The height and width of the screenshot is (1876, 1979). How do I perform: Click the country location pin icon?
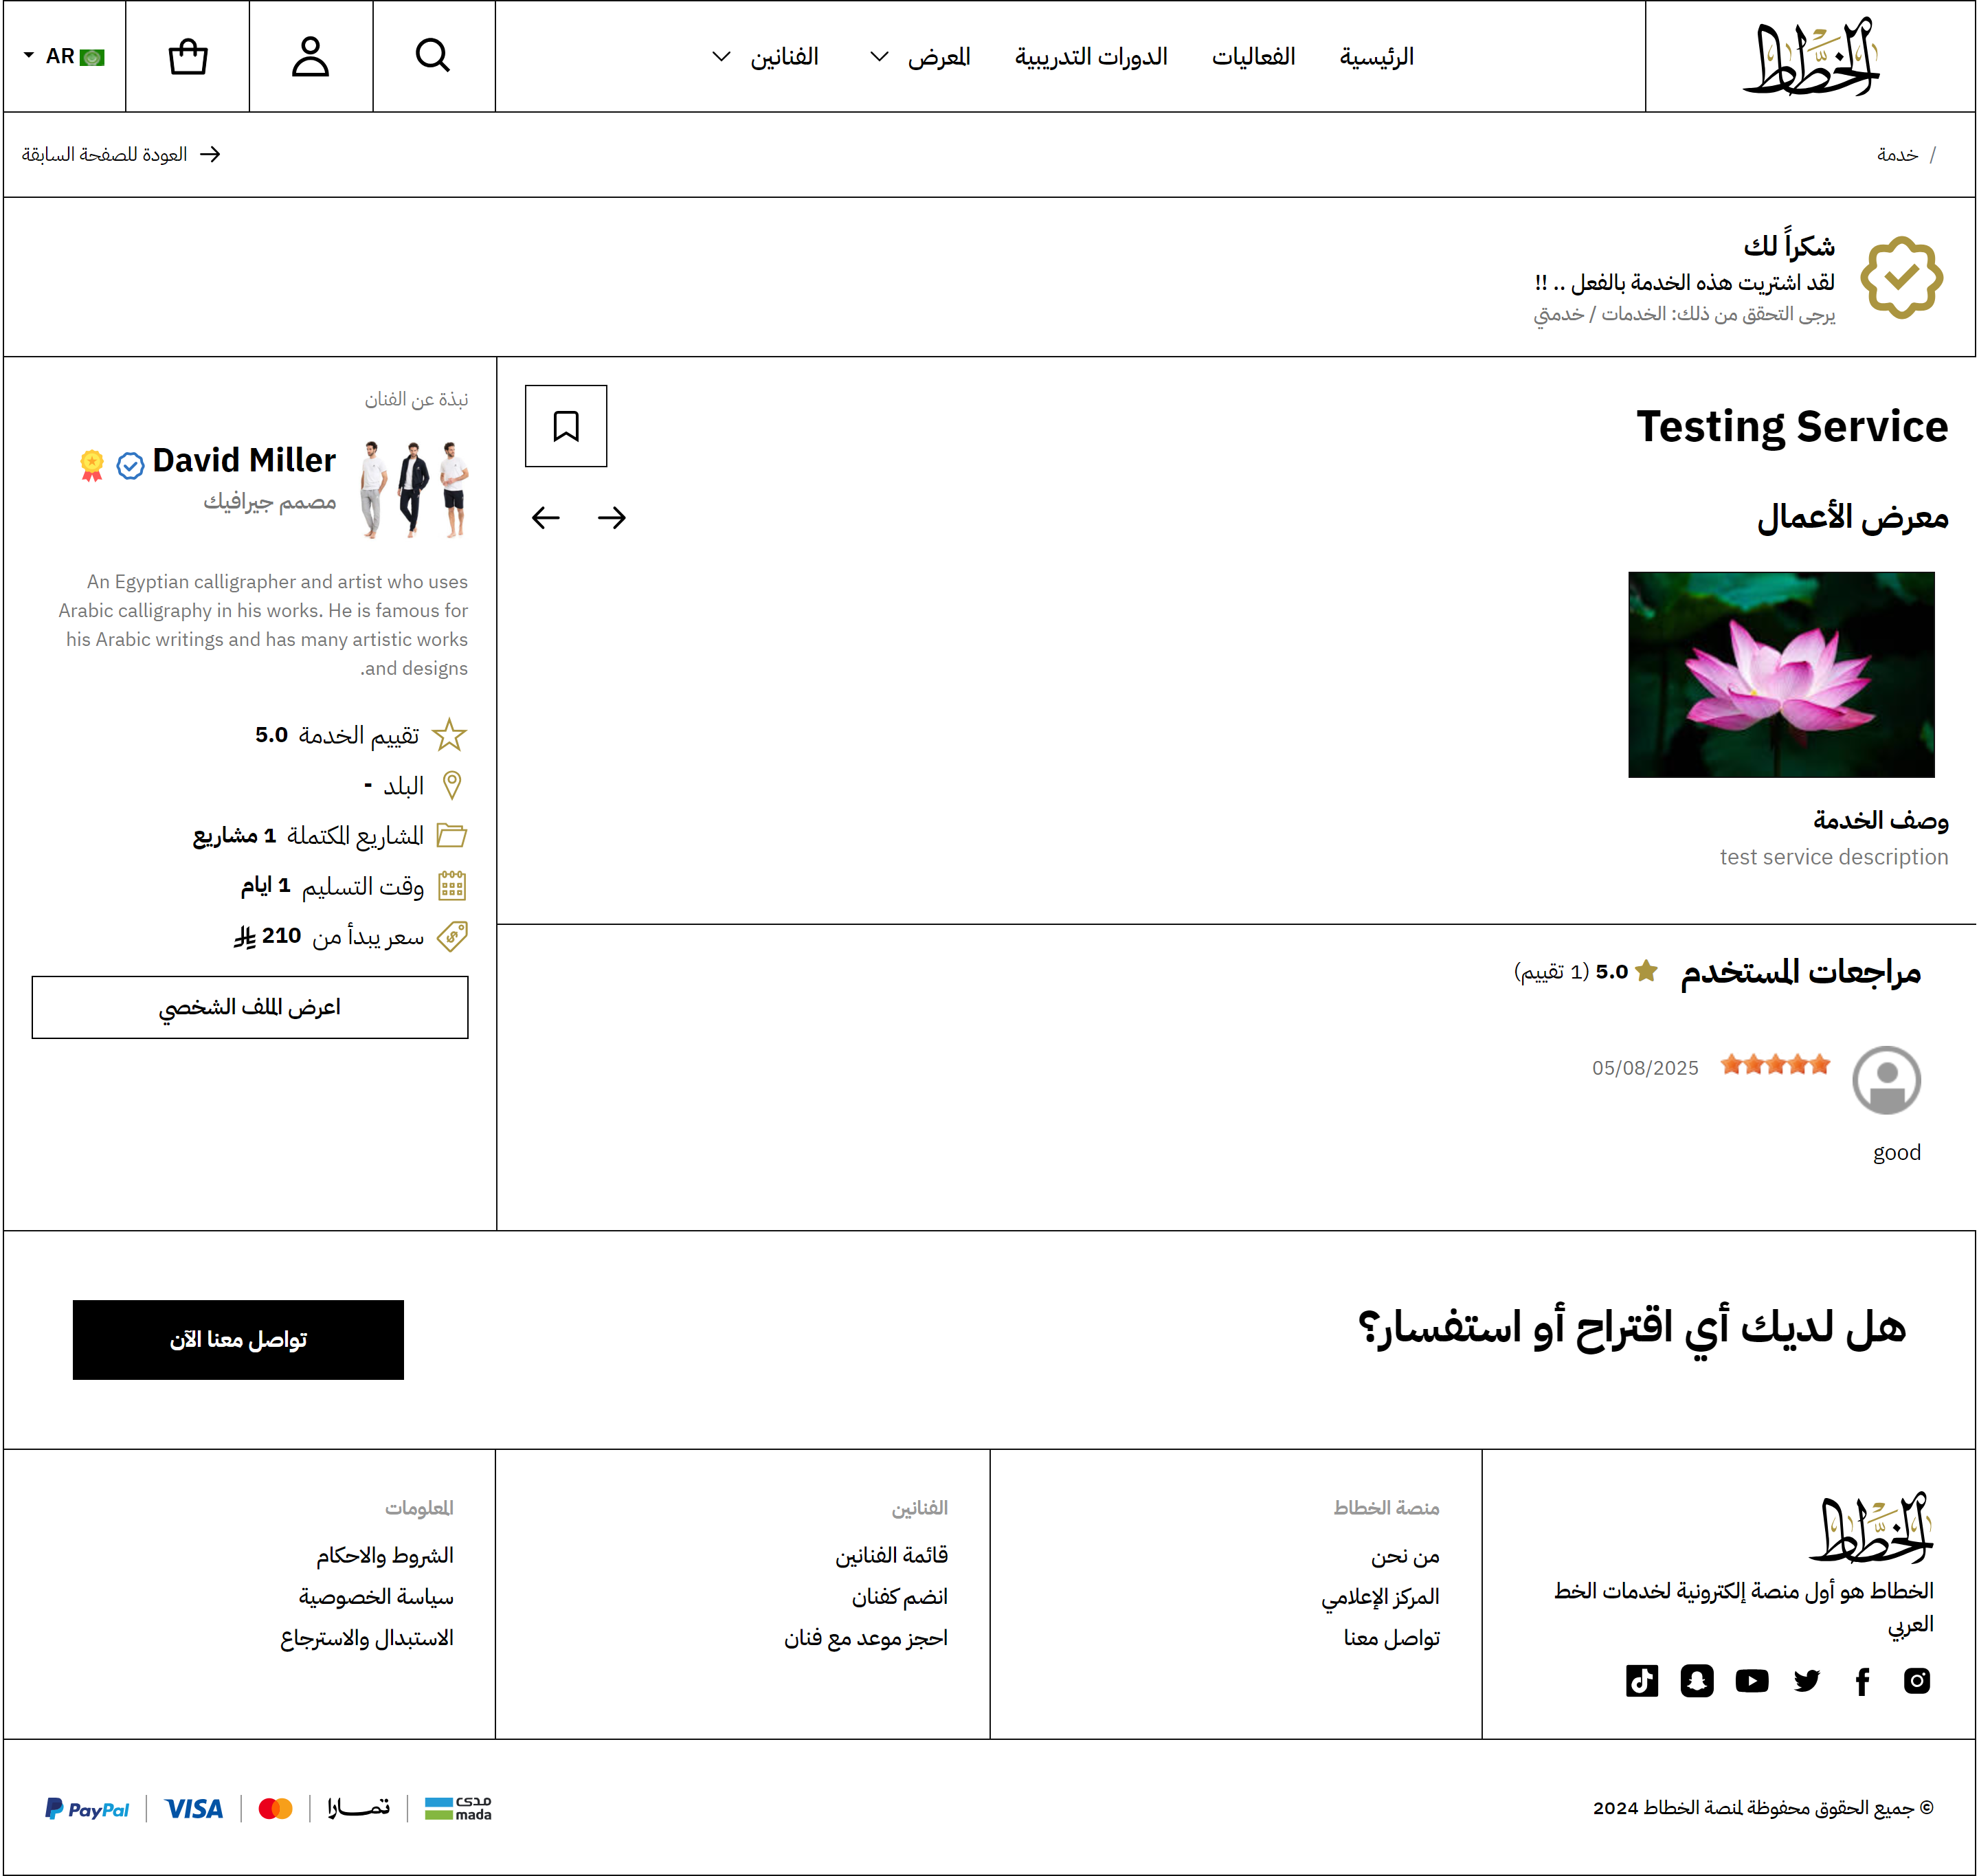click(452, 785)
